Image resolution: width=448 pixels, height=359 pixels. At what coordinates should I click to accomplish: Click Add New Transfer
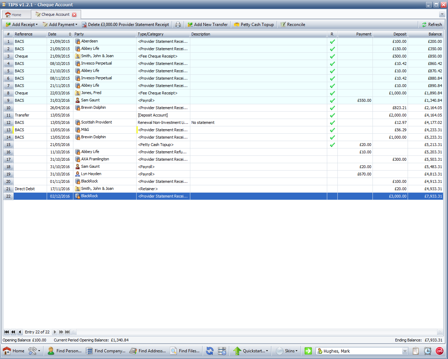pos(207,25)
